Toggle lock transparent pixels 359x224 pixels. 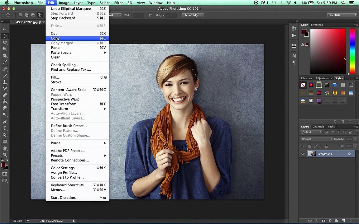(x=310, y=146)
